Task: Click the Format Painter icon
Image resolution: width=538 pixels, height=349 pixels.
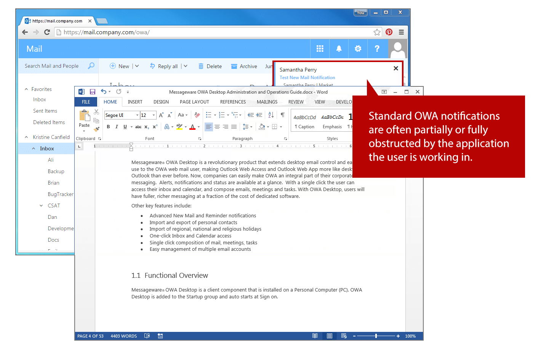Action: (x=96, y=129)
